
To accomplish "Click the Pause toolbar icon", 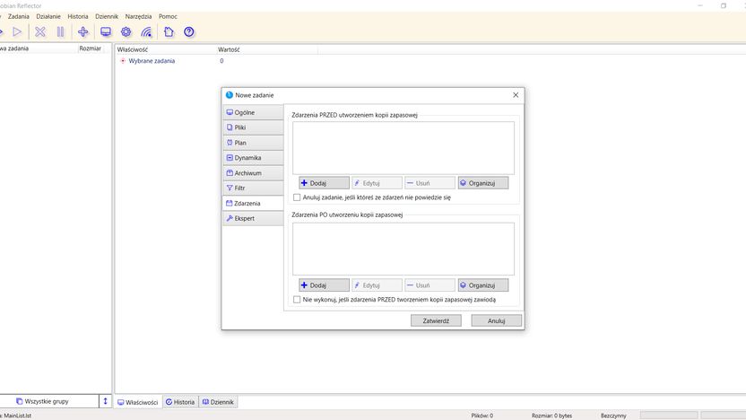I will pos(60,32).
